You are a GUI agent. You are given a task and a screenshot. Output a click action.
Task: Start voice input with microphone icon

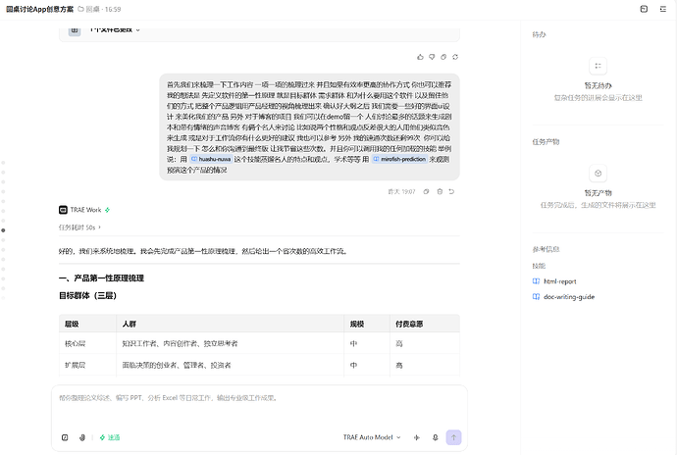(436, 437)
